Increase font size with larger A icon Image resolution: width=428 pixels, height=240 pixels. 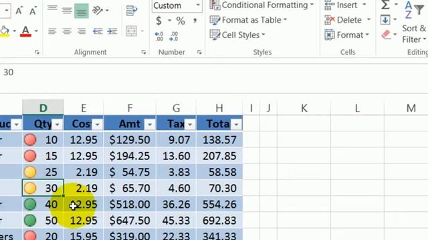pos(19,11)
